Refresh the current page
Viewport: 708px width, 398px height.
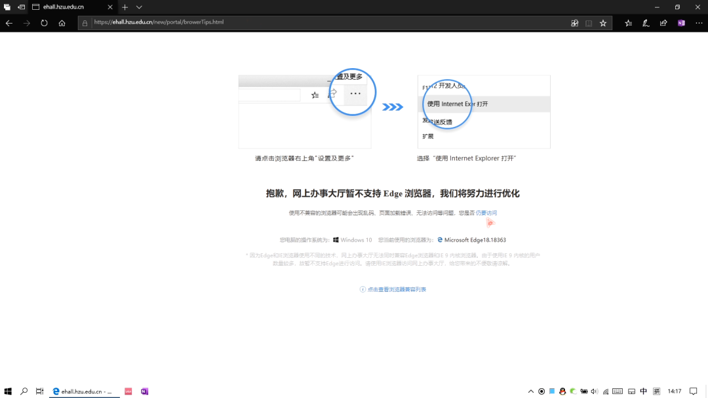44,23
